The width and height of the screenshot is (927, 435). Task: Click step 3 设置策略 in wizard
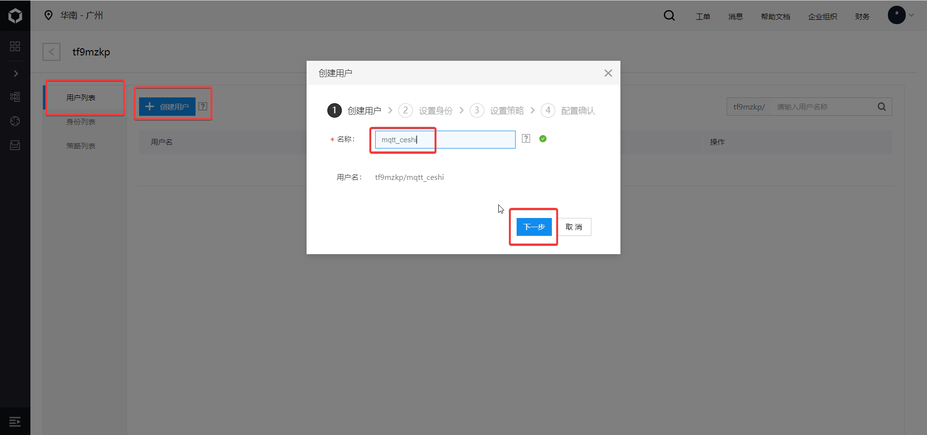[497, 110]
